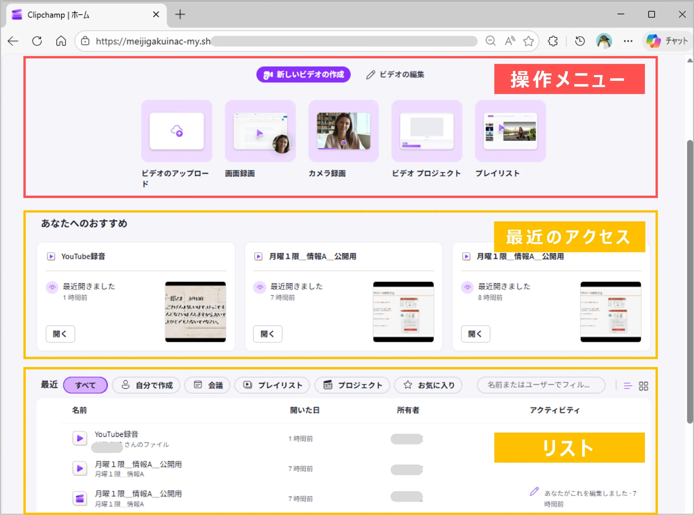Open browser settings and more menu

coord(628,41)
